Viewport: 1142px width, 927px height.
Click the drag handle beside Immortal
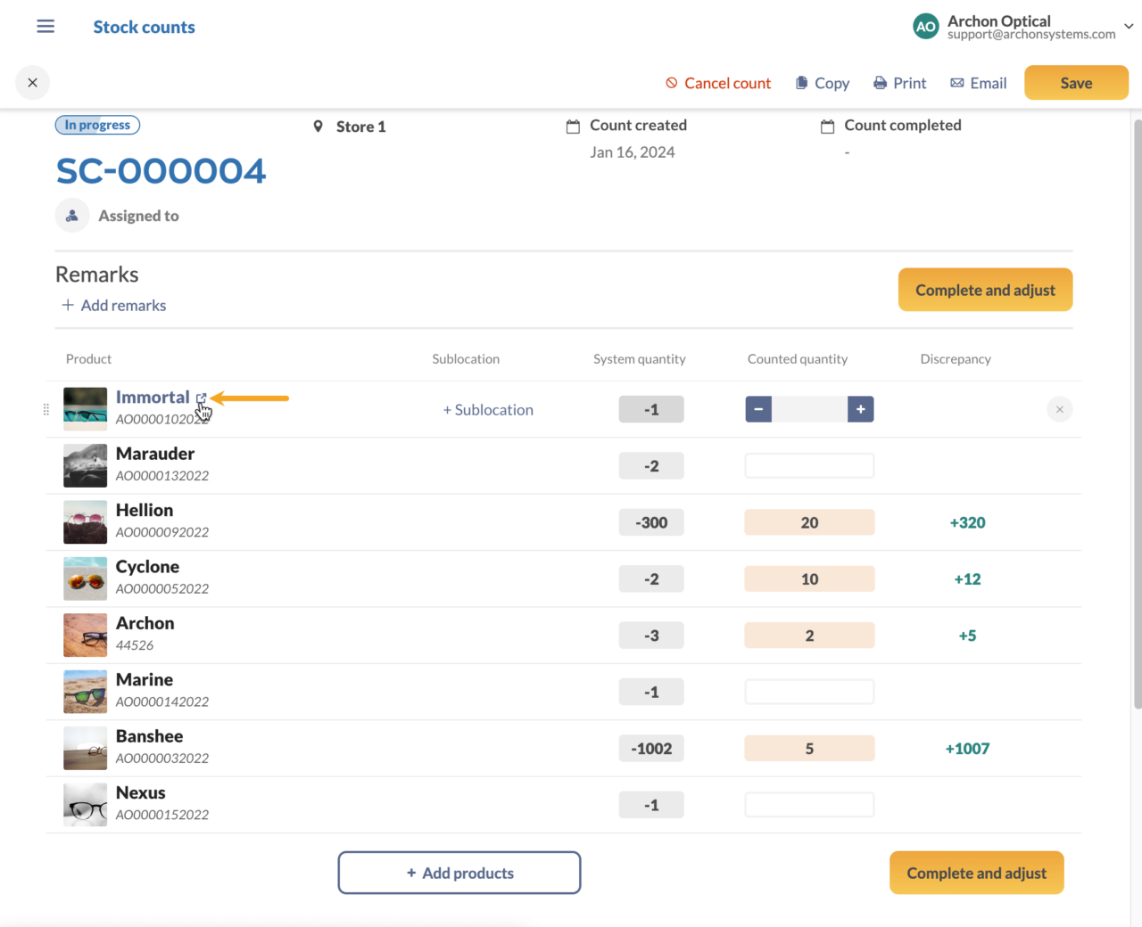click(x=46, y=409)
